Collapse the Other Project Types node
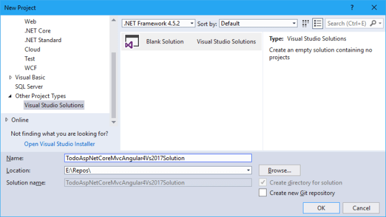Viewport: 386px width, 217px height. click(10, 96)
